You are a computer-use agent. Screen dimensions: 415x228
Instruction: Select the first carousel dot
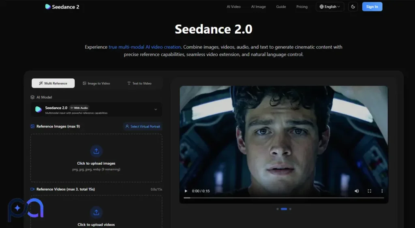click(277, 209)
